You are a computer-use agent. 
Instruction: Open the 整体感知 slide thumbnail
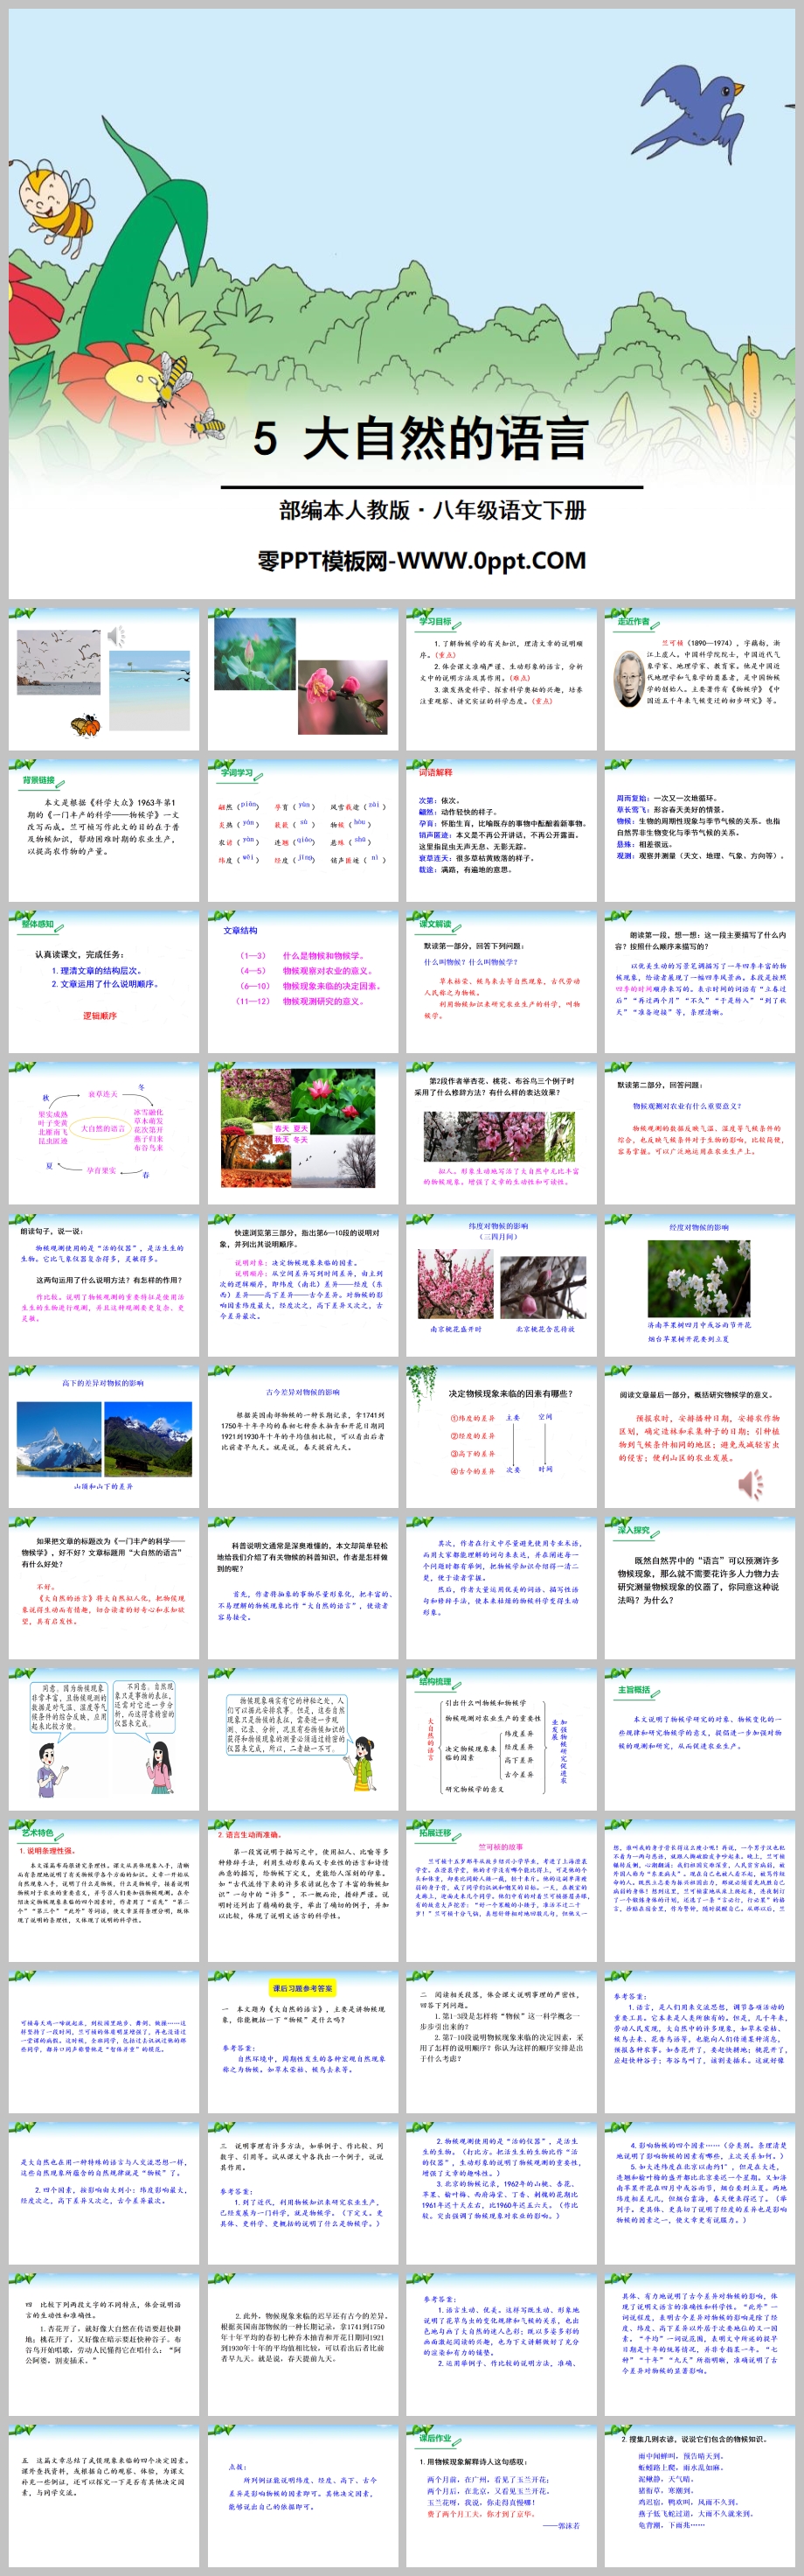click(105, 981)
